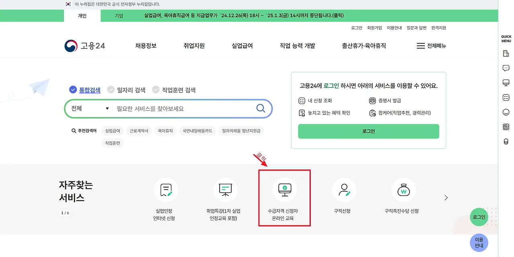Open the 취업지원 menu
This screenshot has width=514, height=257.
[194, 46]
